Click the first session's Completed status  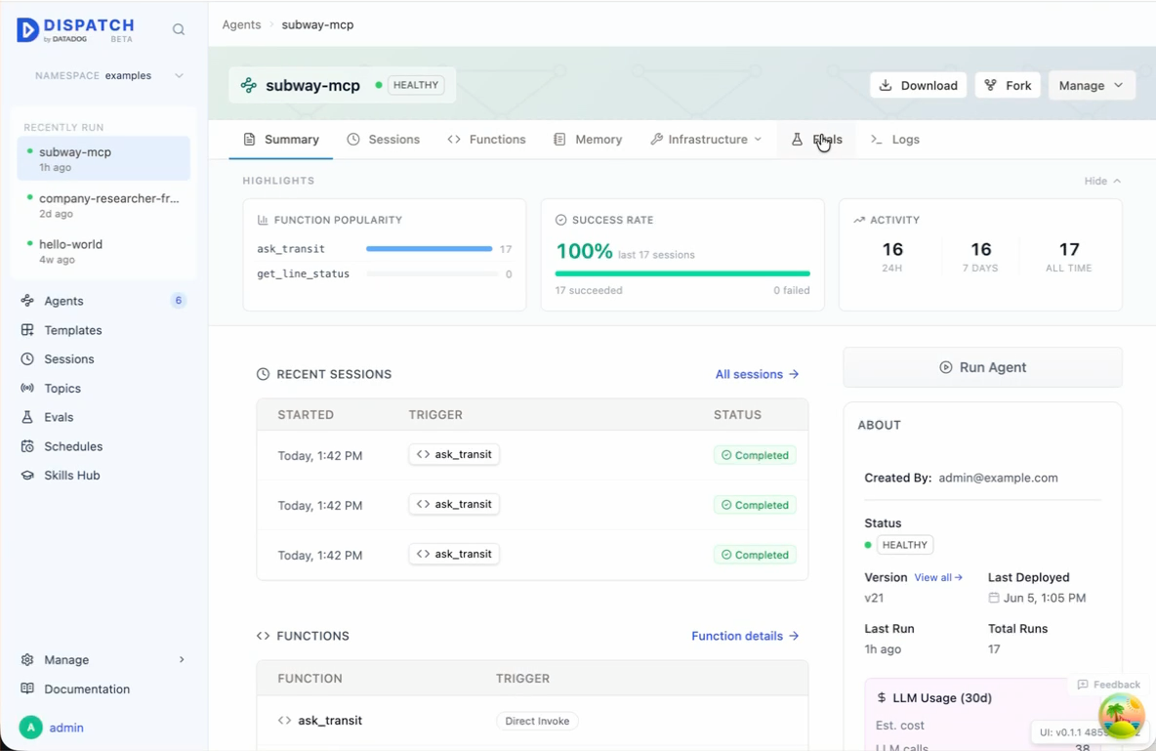tap(755, 455)
